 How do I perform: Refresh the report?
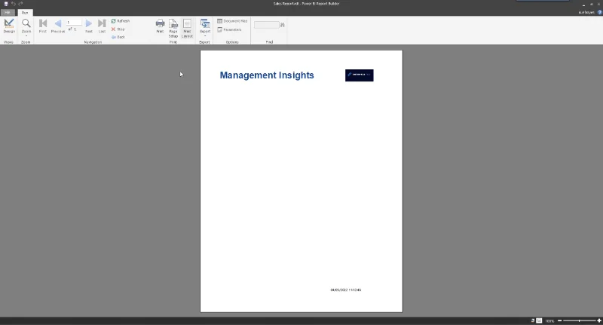coord(121,21)
